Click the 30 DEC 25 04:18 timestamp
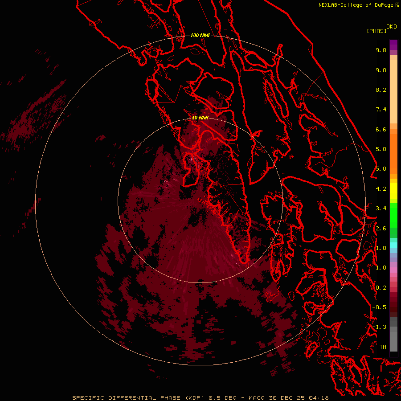This screenshot has height=401, width=401. pos(299,398)
